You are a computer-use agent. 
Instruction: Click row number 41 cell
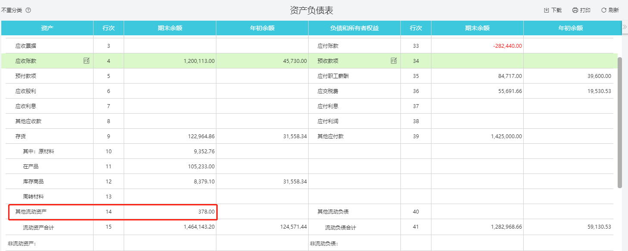[416, 226]
